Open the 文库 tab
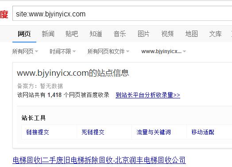 tap(216, 34)
